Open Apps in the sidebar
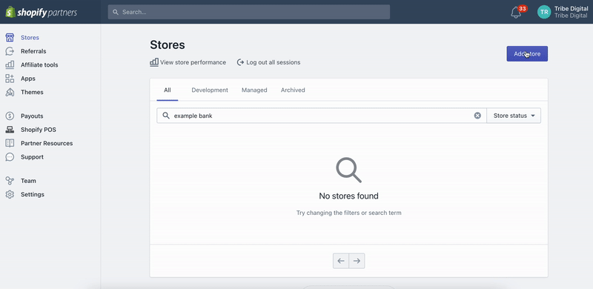This screenshot has width=593, height=289. point(28,79)
